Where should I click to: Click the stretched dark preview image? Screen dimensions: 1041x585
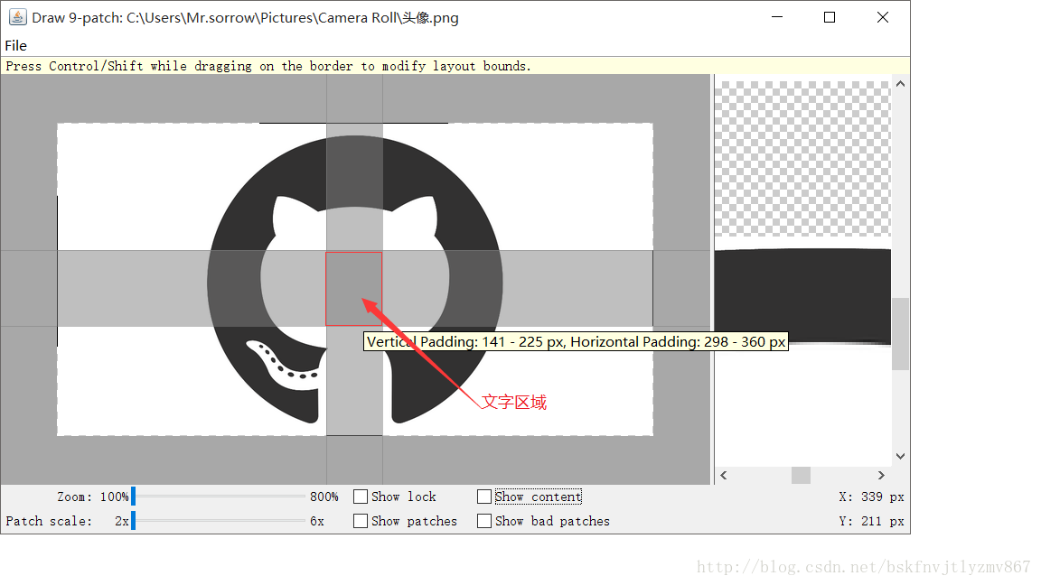point(802,296)
